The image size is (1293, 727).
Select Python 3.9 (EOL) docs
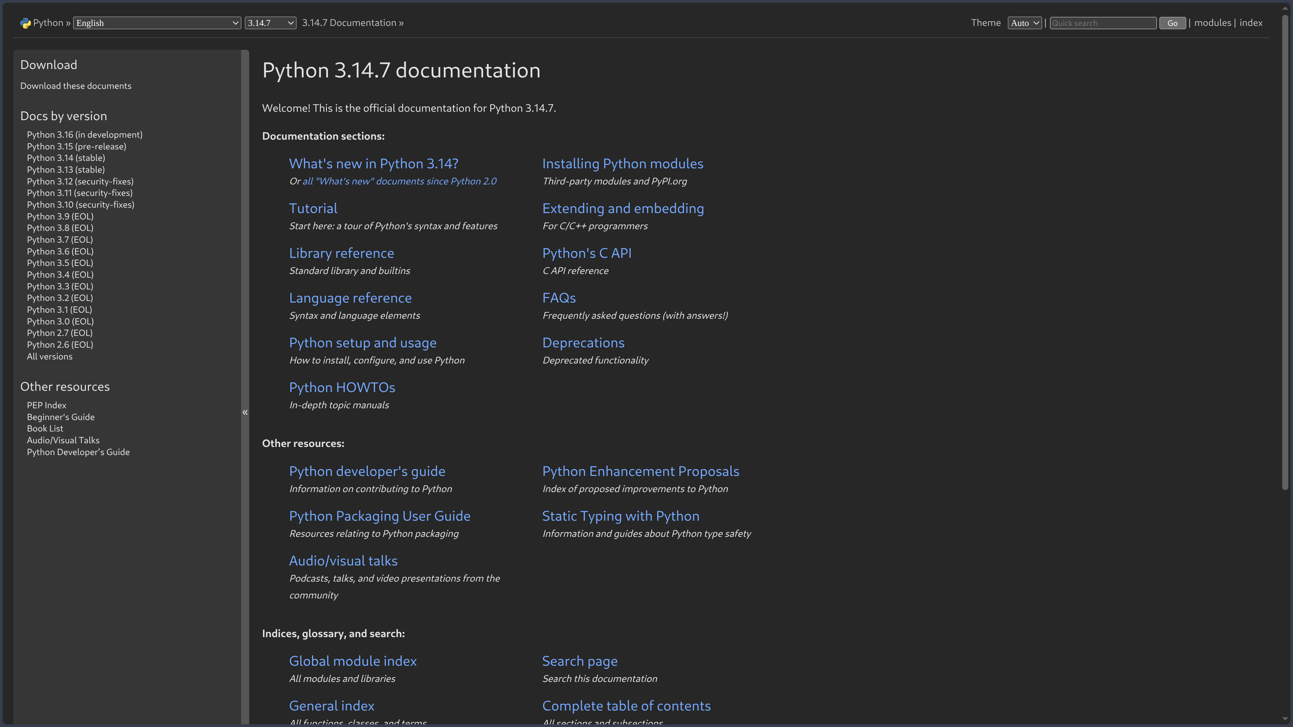pyautogui.click(x=60, y=216)
